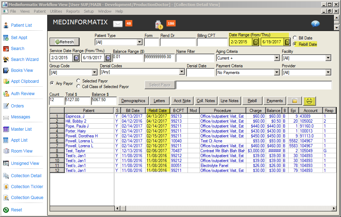
Task: Click the prescription alert icon in header
Action: [x=159, y=24]
